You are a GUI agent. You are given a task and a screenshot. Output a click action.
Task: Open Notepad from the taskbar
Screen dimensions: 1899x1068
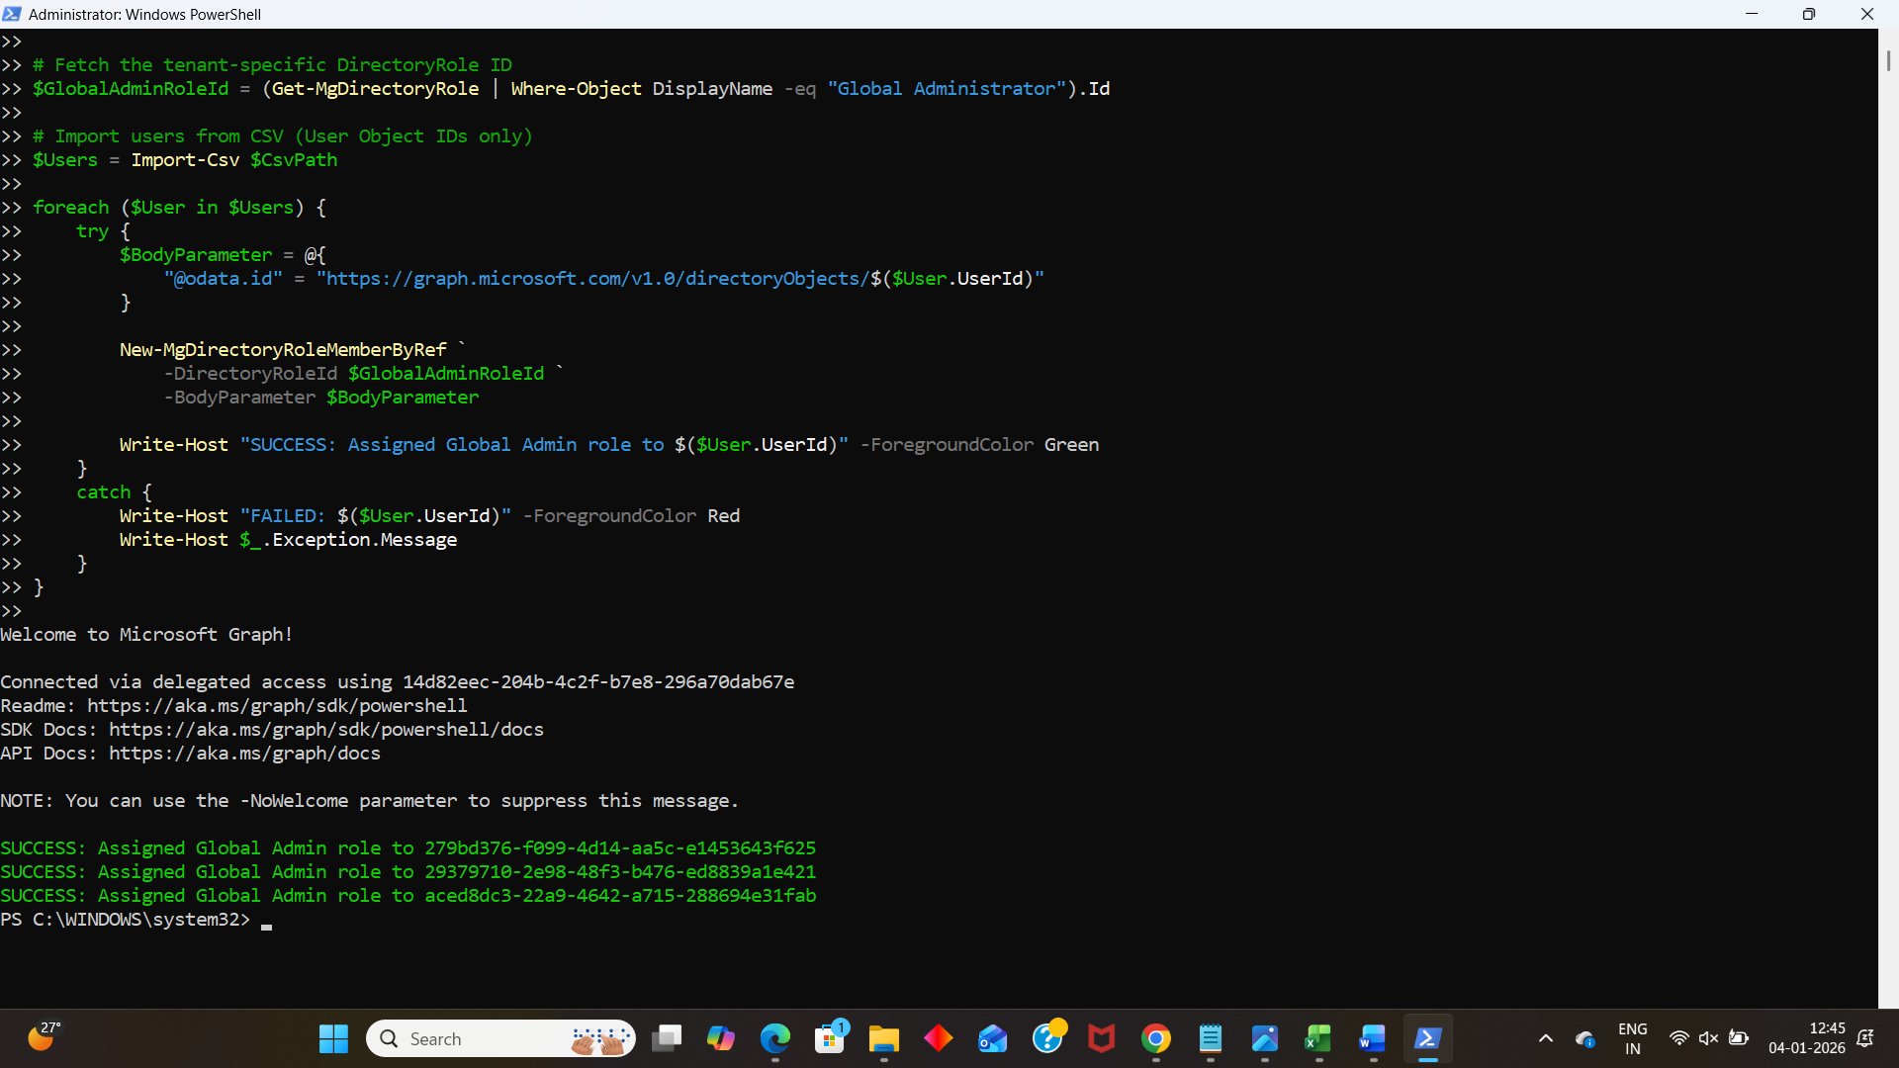coord(1211,1038)
